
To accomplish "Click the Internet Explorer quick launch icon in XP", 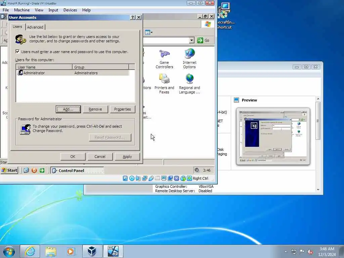I will 26,170.
